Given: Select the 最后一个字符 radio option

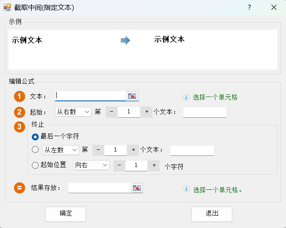Looking at the screenshot, I should click(35, 137).
